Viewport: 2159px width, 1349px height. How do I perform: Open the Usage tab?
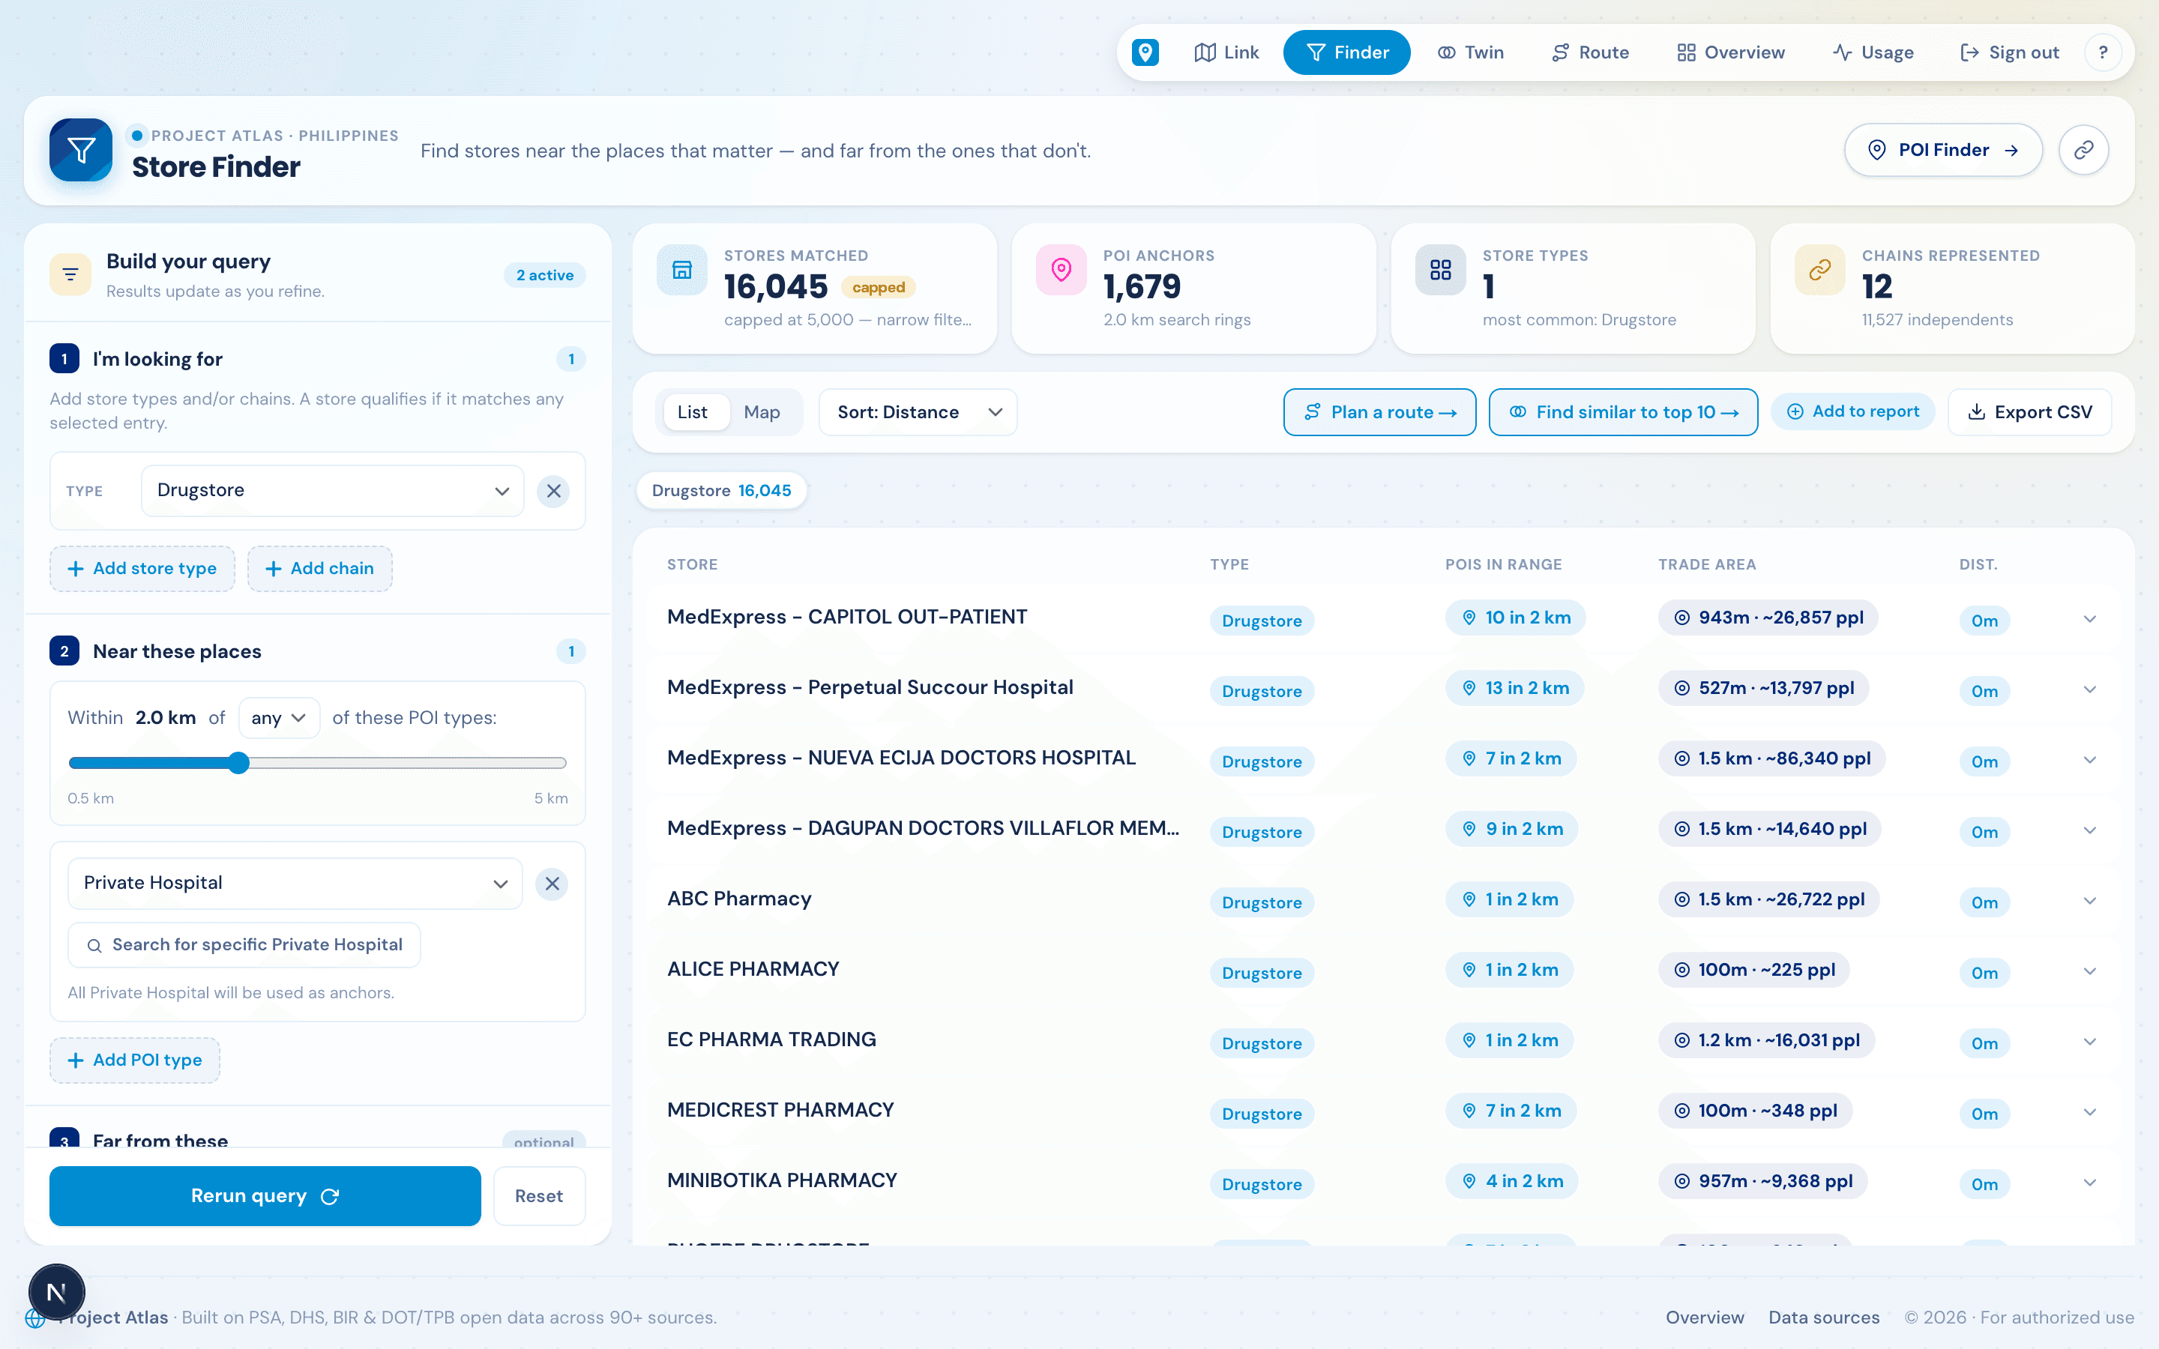coord(1873,52)
